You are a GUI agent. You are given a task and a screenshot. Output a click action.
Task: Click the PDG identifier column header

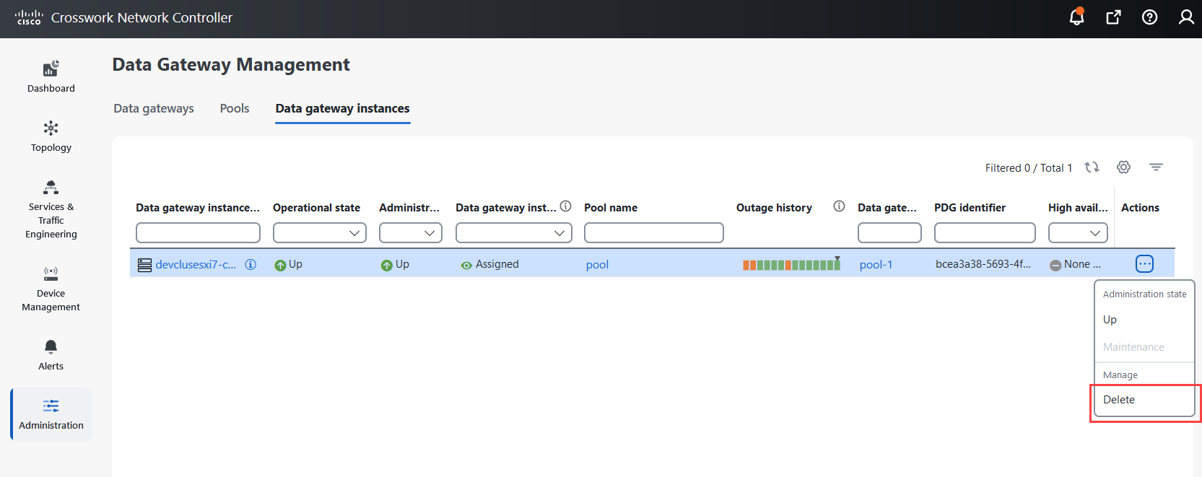(x=970, y=208)
